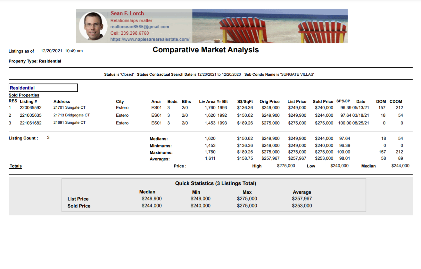Image resolution: width=421 pixels, height=269 pixels.
Task: Click Quick Statistics median list price $249,900
Action: pos(152,198)
